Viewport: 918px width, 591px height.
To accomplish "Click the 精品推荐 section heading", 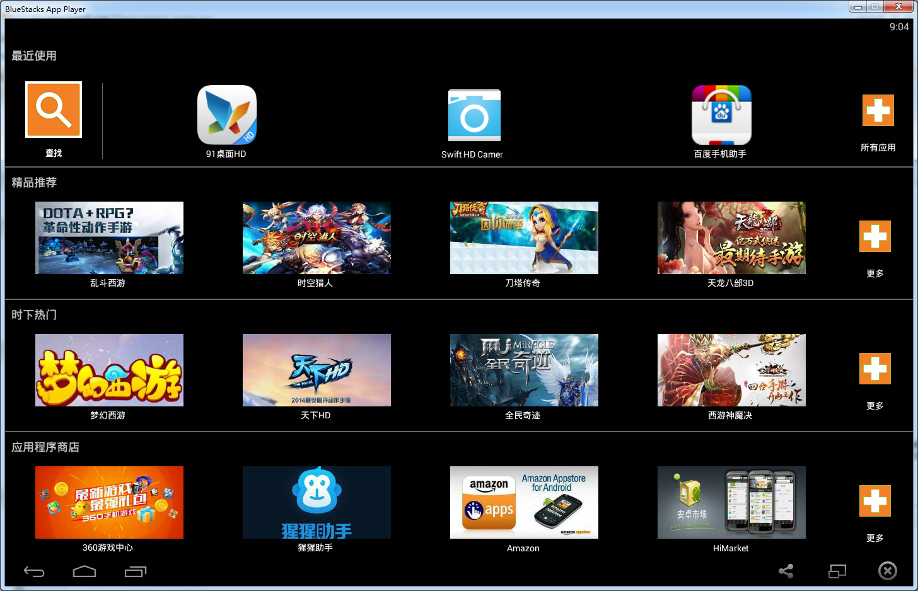I will pyautogui.click(x=34, y=182).
